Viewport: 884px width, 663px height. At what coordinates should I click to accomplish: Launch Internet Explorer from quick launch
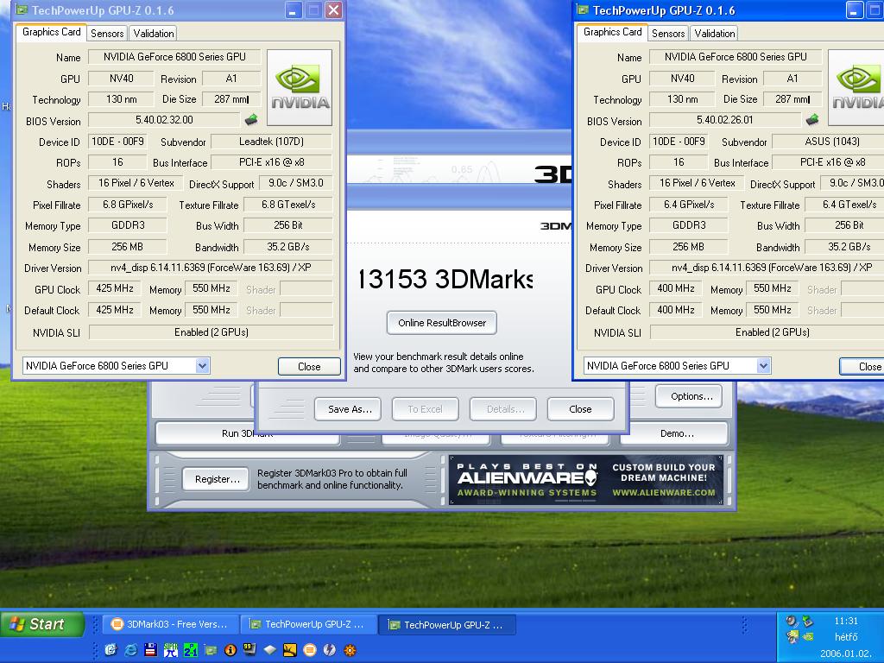click(131, 650)
